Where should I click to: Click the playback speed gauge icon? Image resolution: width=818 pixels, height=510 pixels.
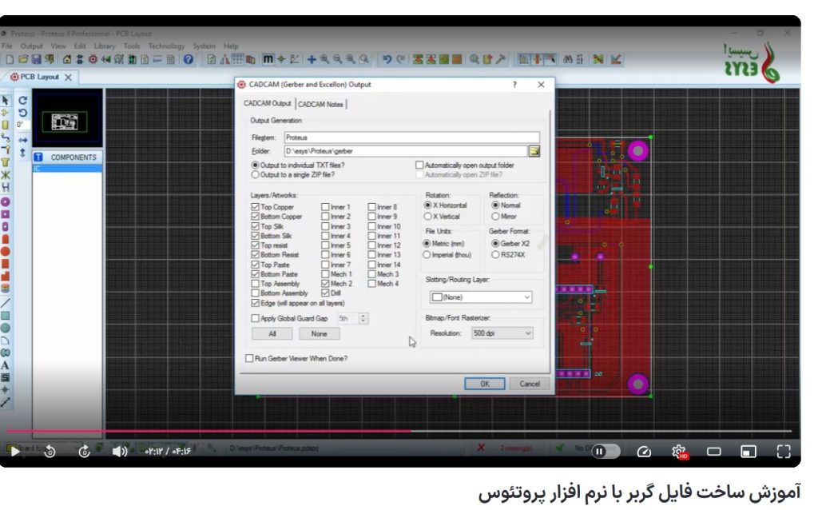click(645, 452)
